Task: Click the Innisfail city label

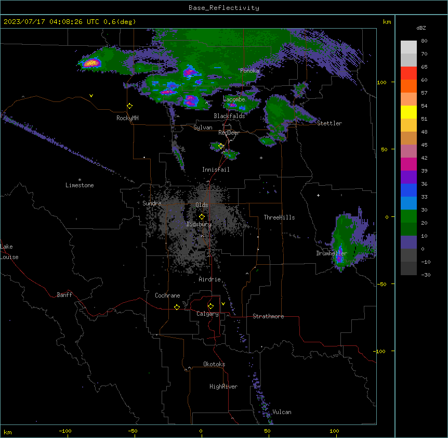Action: 216,170
